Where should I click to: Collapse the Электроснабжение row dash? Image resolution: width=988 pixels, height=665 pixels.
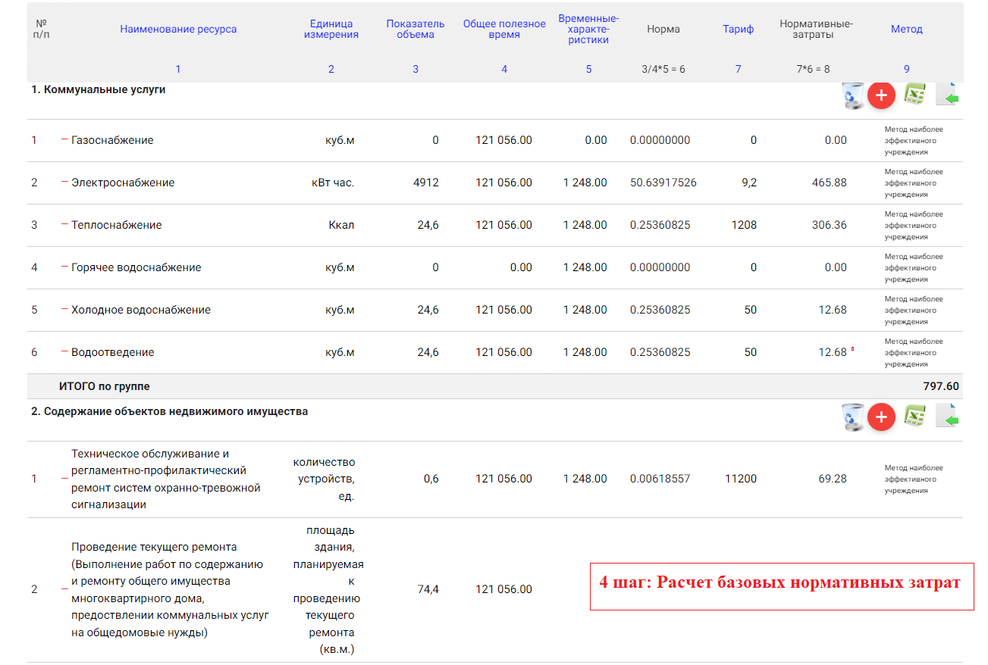64,182
